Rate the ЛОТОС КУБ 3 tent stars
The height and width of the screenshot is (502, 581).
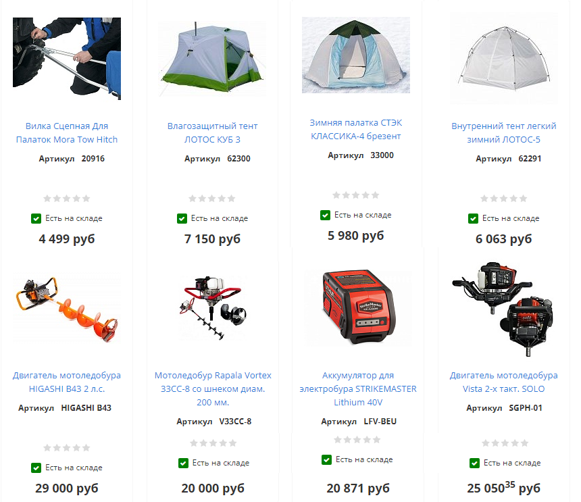tap(212, 199)
